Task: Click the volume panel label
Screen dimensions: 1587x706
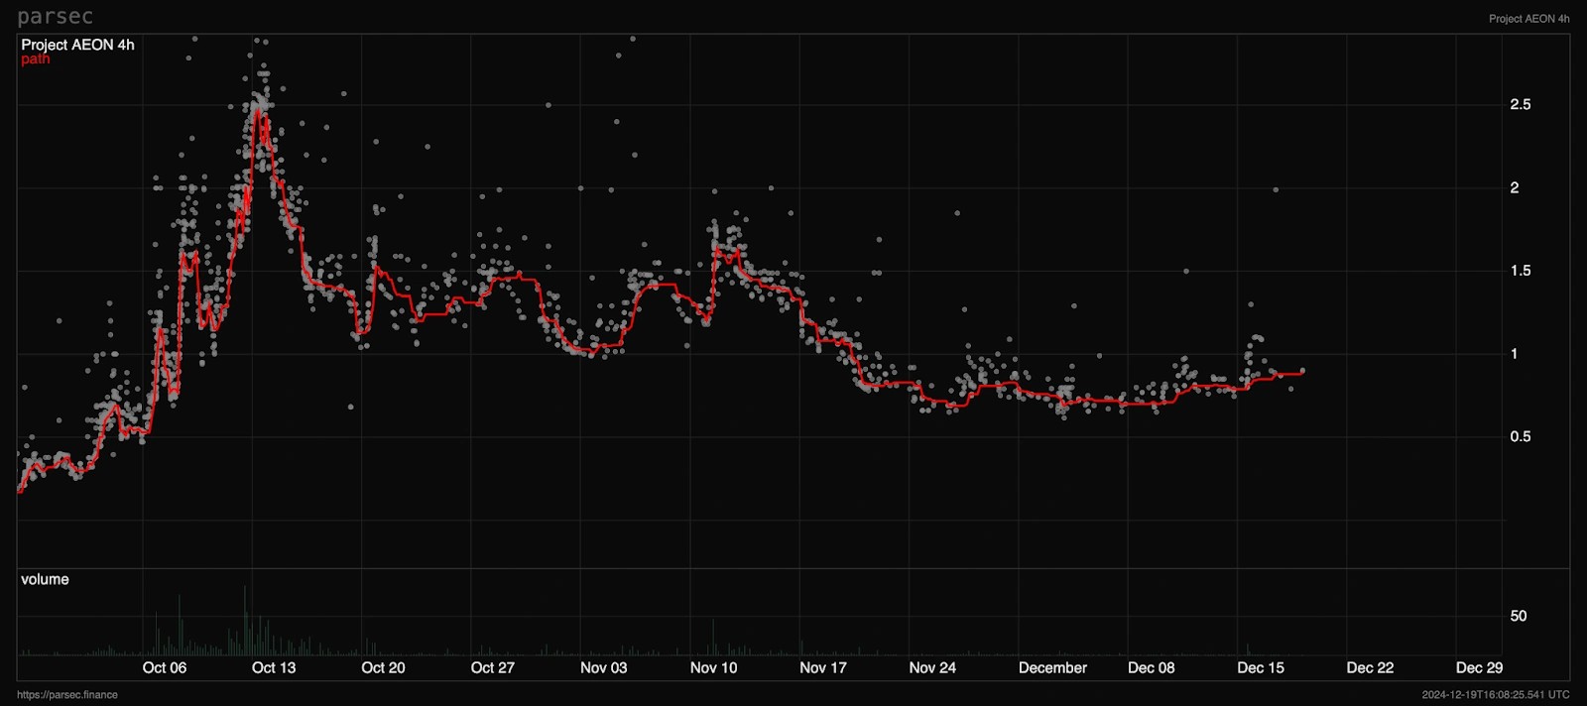Action: (x=45, y=579)
